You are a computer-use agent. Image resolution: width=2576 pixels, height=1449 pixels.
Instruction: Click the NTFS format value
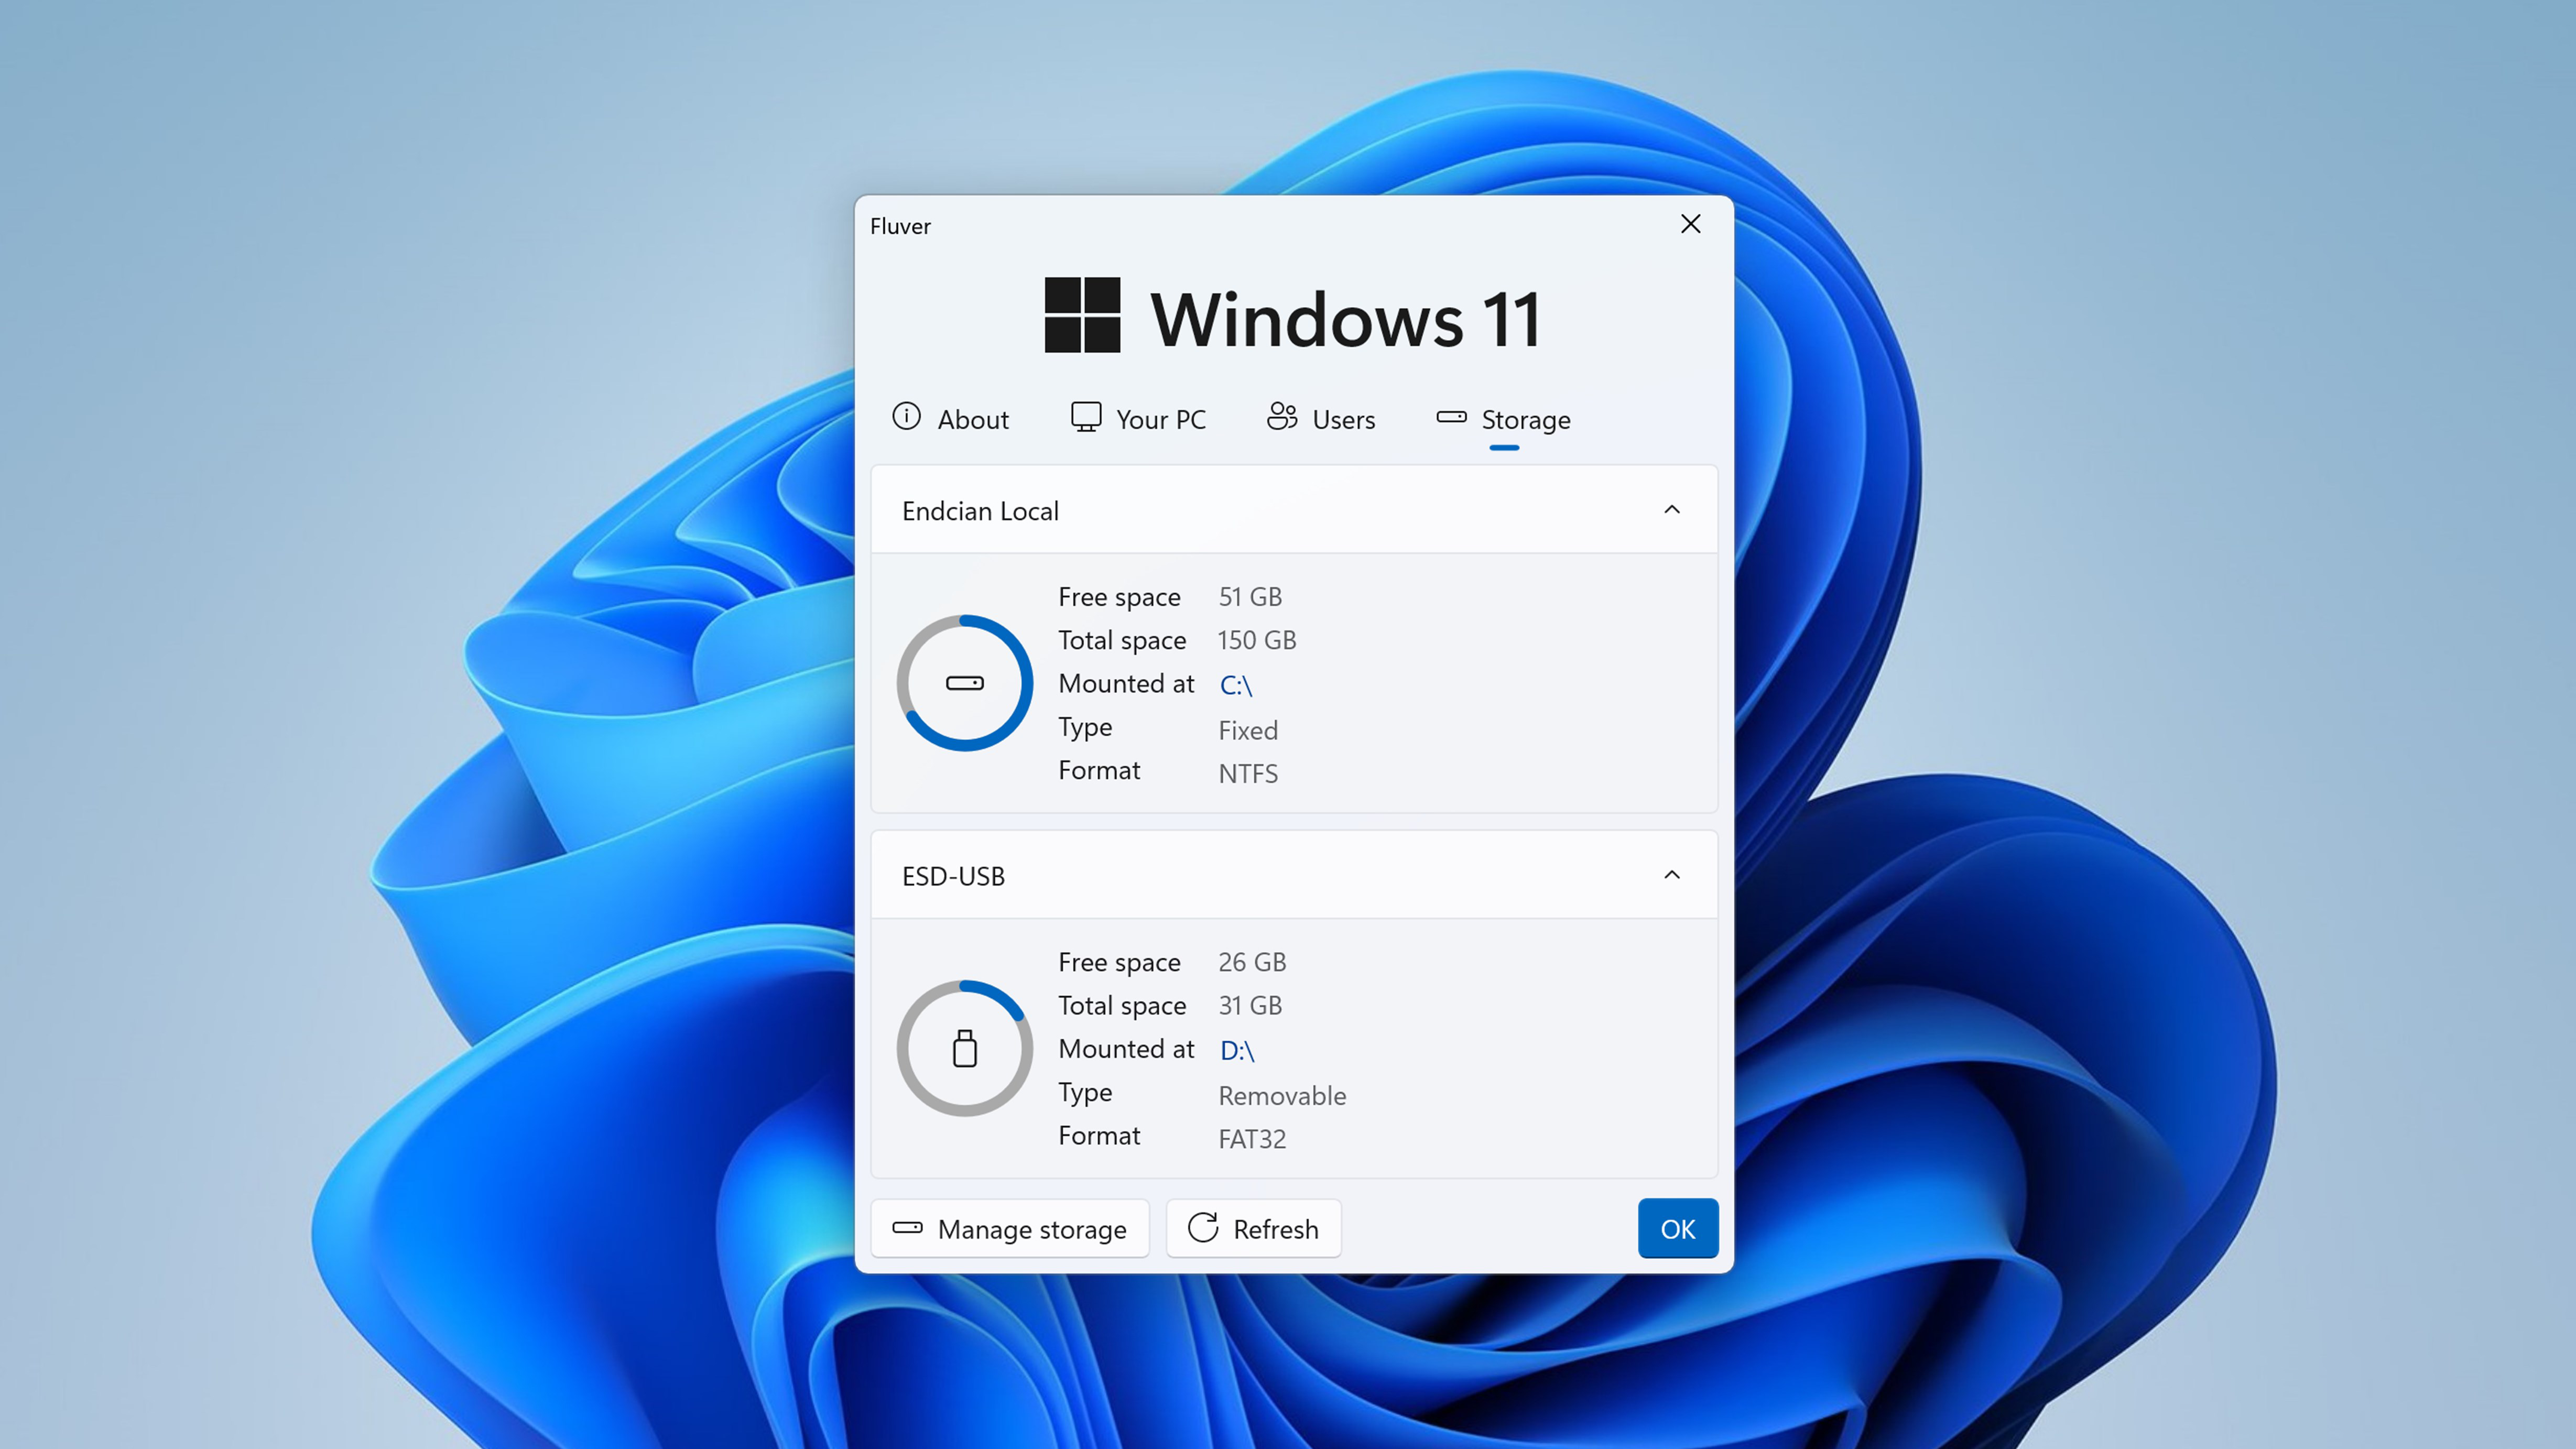(x=1248, y=774)
